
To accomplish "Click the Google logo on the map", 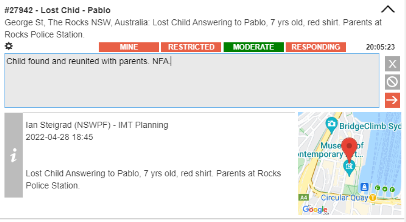I will (x=315, y=209).
